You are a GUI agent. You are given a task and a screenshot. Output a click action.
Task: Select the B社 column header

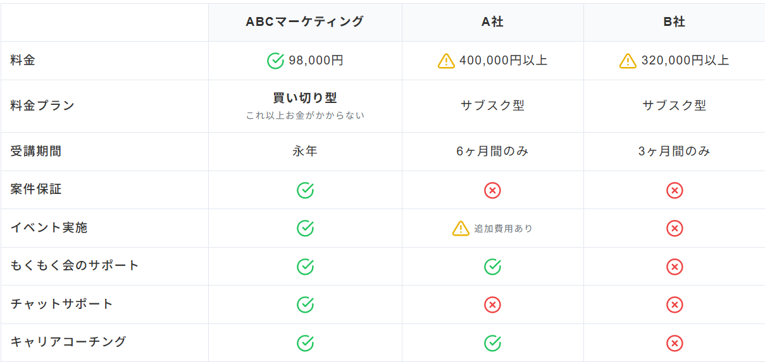[x=675, y=22]
